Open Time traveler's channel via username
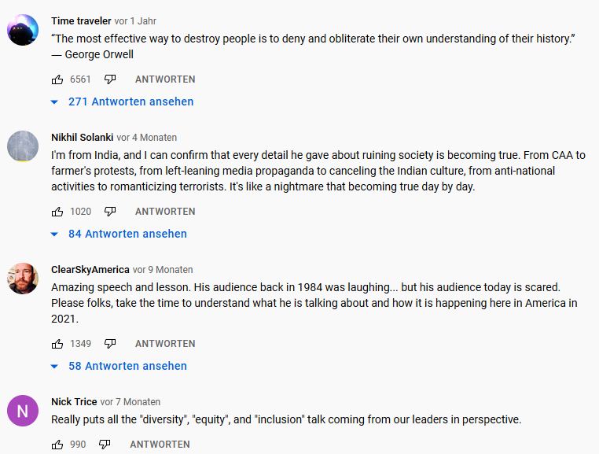 pyautogui.click(x=81, y=20)
